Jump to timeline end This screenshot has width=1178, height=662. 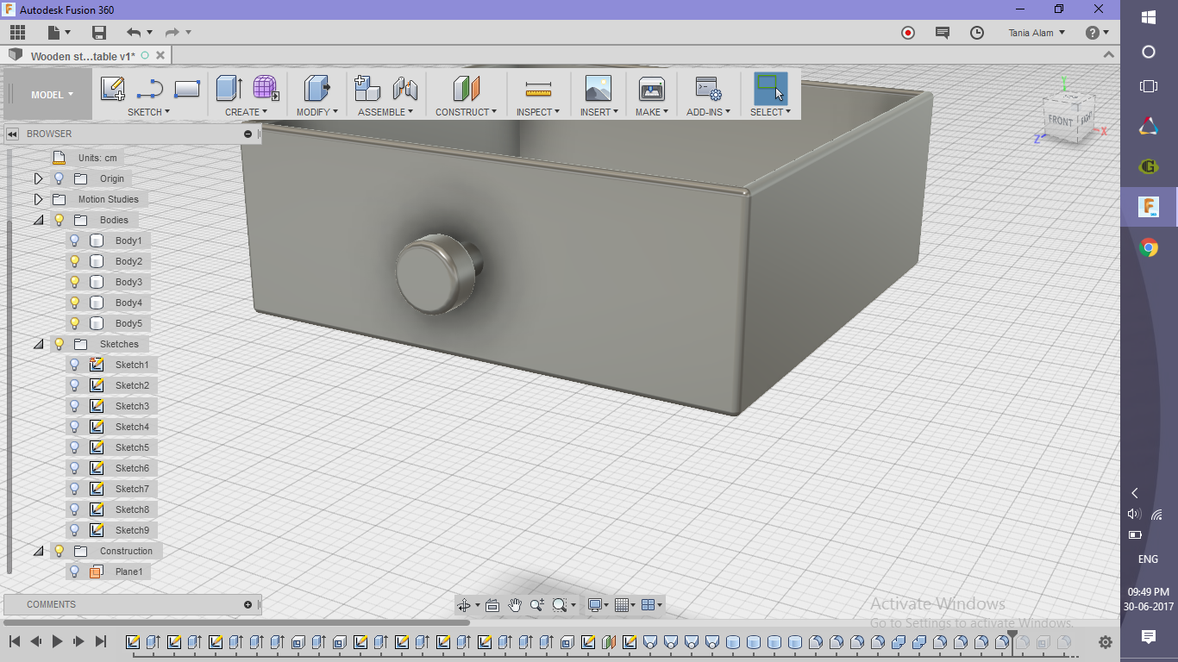point(100,641)
